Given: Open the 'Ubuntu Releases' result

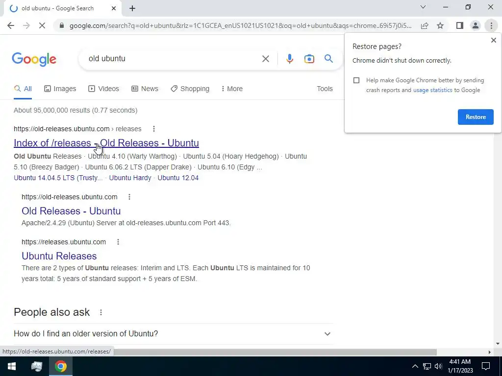Looking at the screenshot, I should pyautogui.click(x=59, y=256).
